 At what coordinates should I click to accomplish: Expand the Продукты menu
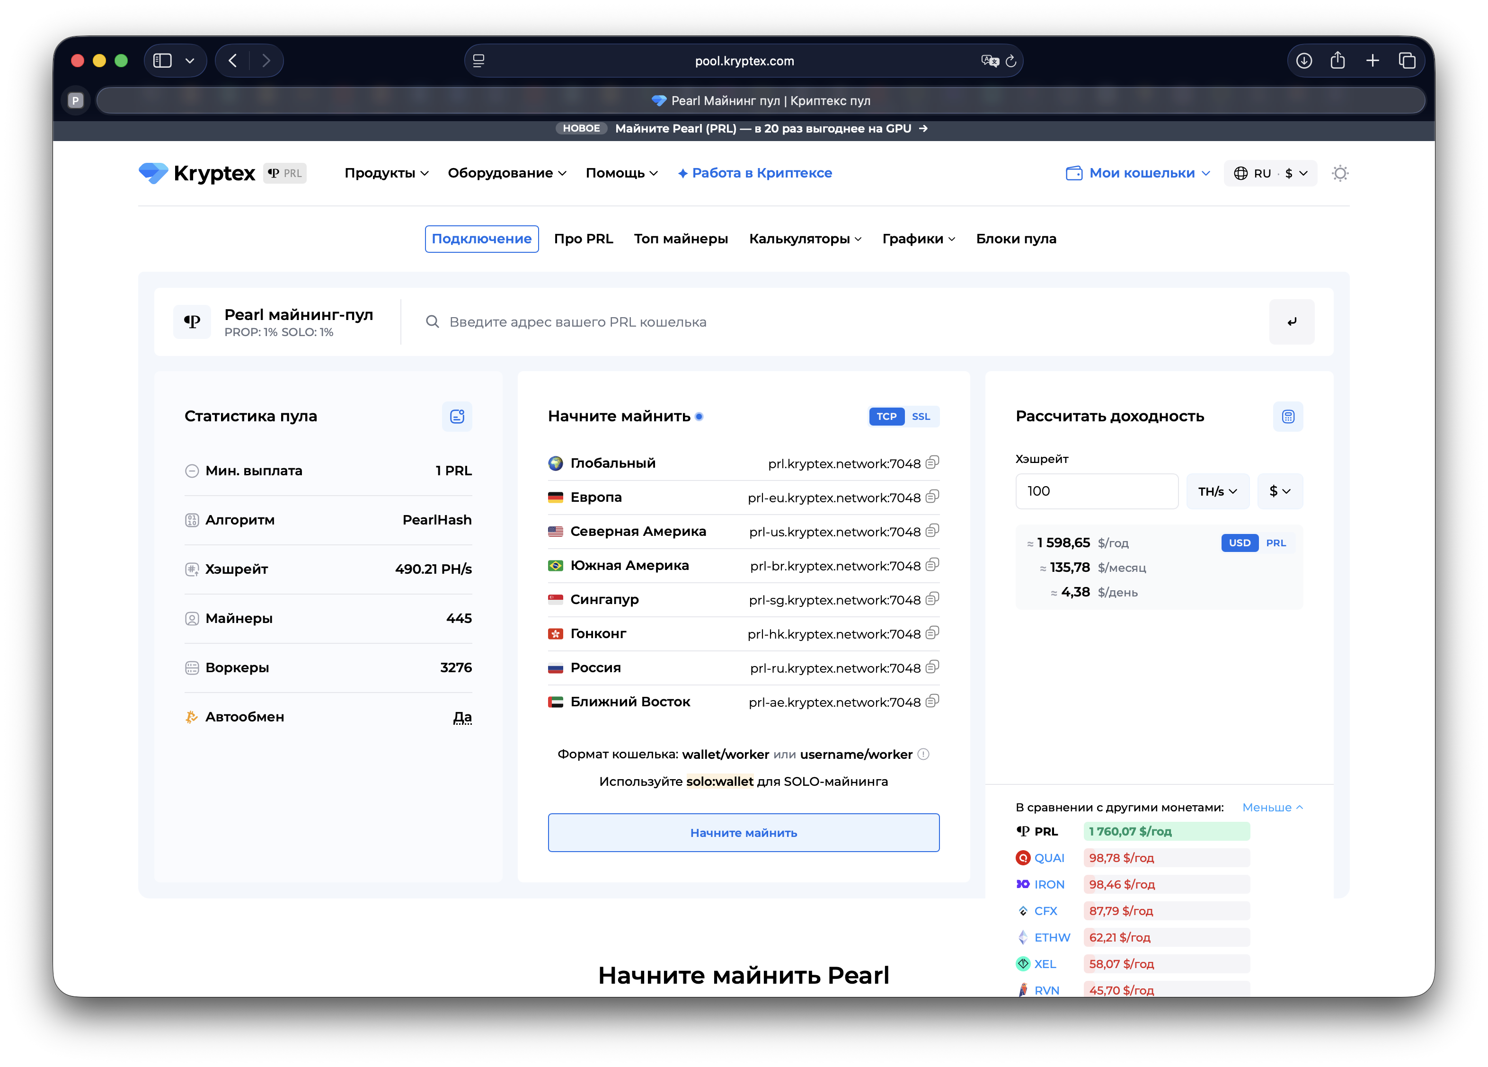coord(386,173)
